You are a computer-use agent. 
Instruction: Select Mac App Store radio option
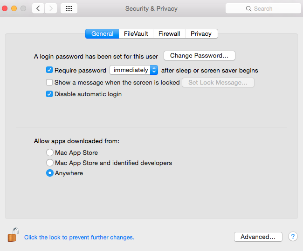tap(50, 152)
